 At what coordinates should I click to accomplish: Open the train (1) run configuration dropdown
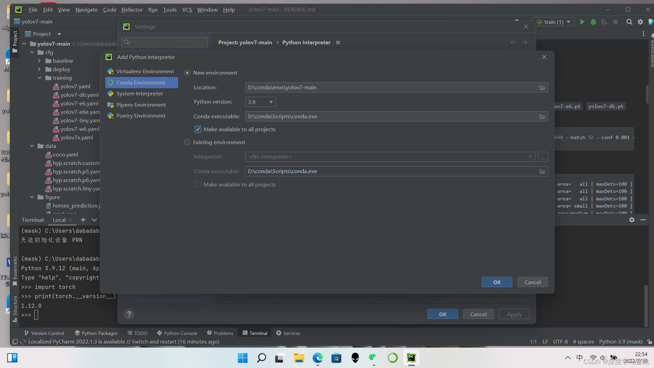[554, 22]
